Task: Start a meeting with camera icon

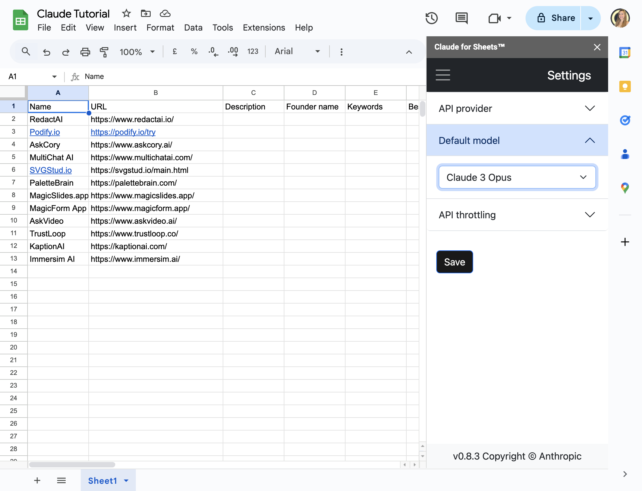Action: pyautogui.click(x=495, y=18)
